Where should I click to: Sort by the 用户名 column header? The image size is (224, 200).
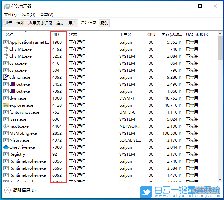(131, 34)
